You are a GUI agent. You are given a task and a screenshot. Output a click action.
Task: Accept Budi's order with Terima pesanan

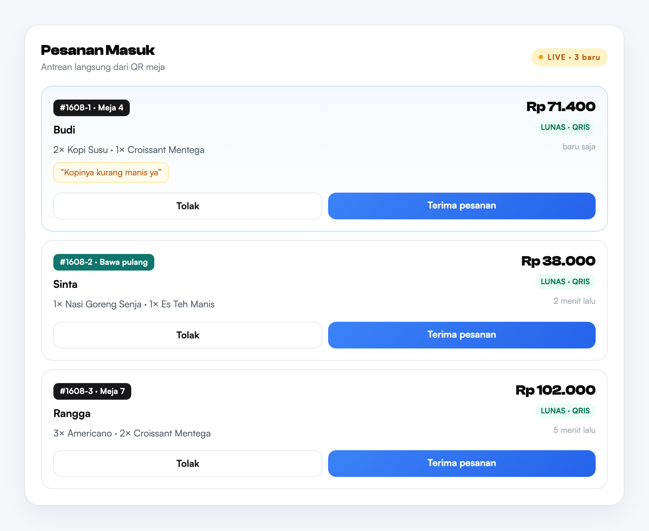(462, 206)
